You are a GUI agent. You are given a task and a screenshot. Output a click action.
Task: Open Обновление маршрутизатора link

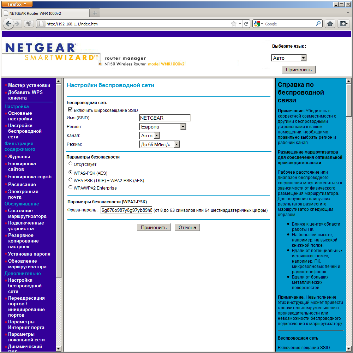click(27, 264)
